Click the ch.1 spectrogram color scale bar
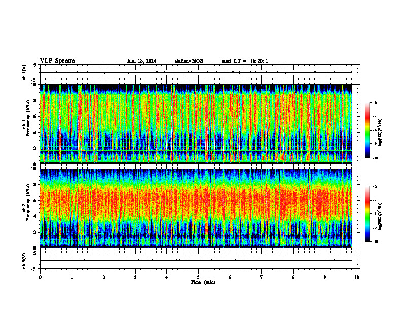The image size is (402, 311). click(x=367, y=130)
